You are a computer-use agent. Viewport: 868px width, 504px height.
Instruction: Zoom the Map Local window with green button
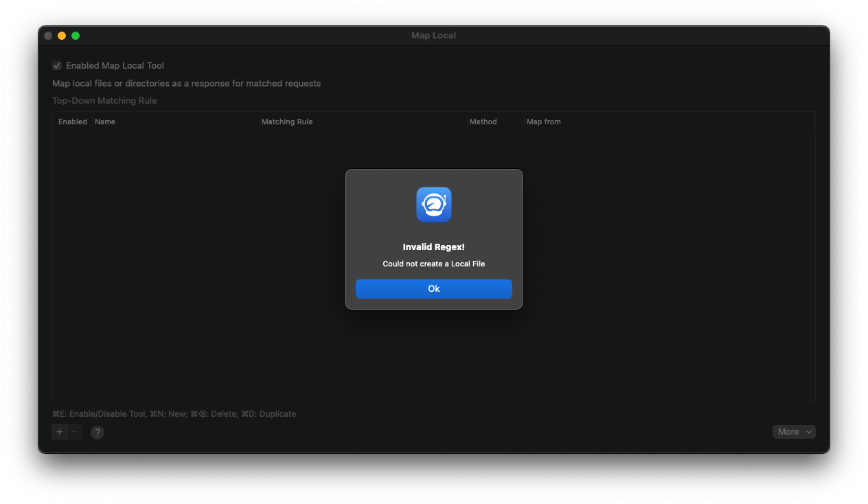[76, 36]
